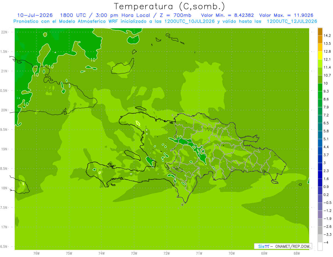Click the 10.7 colorbar label
This screenshot has width=333, height=257.
(327, 75)
